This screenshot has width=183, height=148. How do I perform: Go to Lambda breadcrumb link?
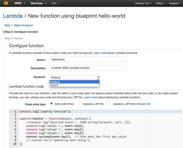[x=13, y=16]
